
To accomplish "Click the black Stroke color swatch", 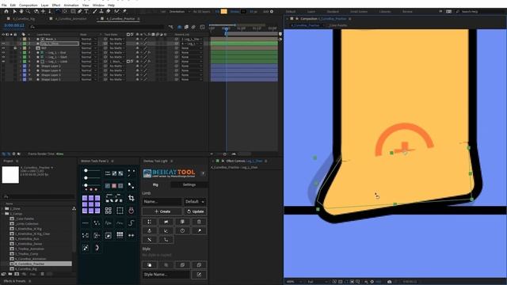I will [x=243, y=11].
